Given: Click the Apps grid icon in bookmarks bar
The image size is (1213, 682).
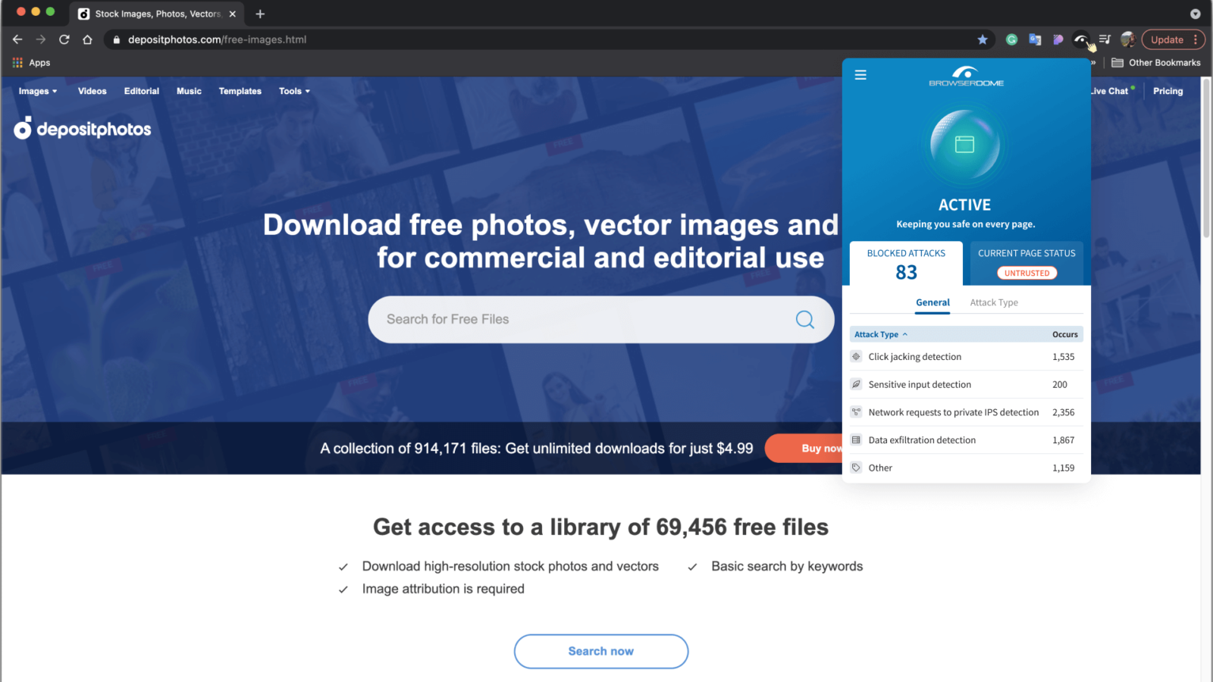Looking at the screenshot, I should pyautogui.click(x=17, y=63).
